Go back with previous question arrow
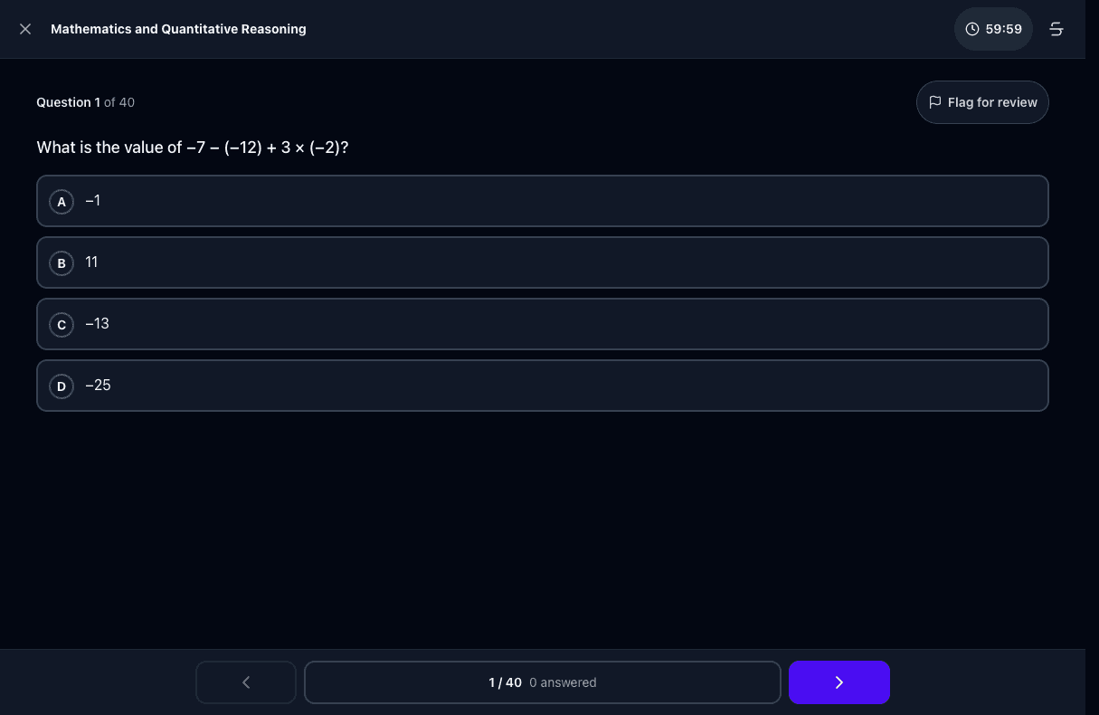1099x715 pixels. coord(246,682)
